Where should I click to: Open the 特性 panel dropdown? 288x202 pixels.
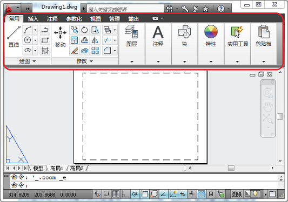tap(211, 61)
